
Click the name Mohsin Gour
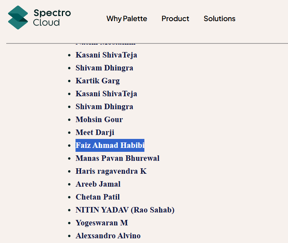99,120
